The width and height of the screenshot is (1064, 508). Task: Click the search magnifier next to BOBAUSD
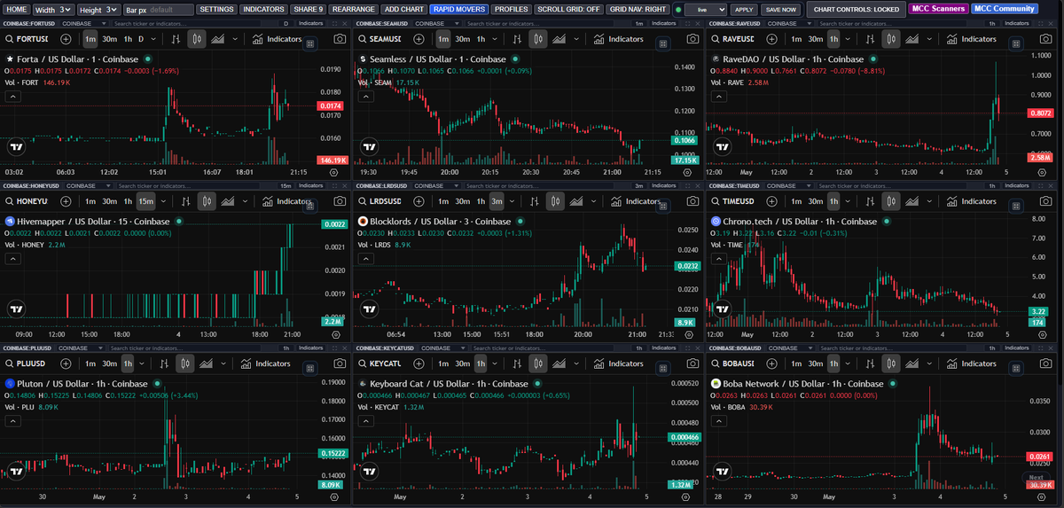click(715, 364)
